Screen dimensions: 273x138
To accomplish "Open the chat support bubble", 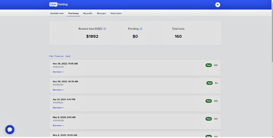I will coord(10,130).
